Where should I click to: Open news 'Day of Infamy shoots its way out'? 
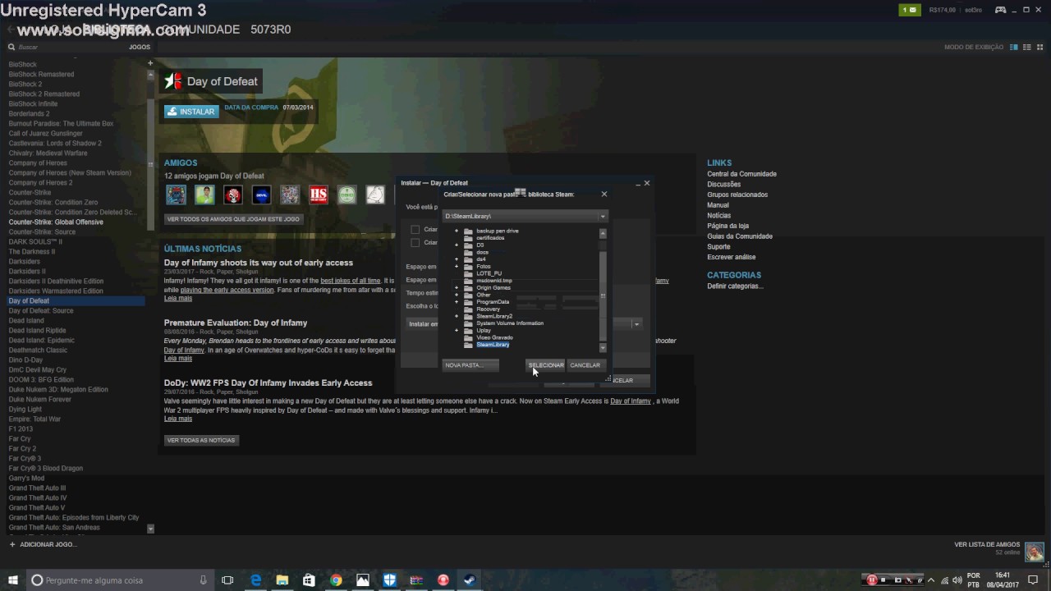259,263
